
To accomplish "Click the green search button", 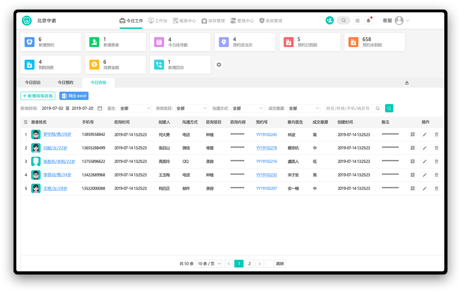I will coord(389,108).
